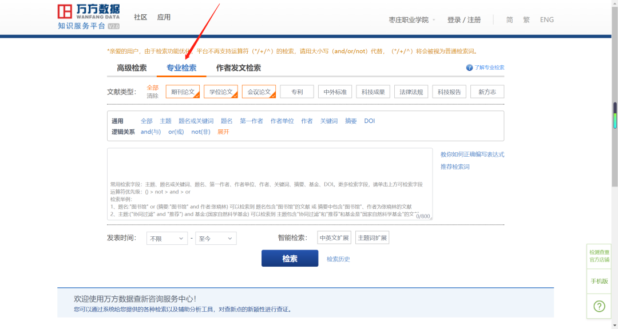Toggle 新方志 document type

point(487,92)
